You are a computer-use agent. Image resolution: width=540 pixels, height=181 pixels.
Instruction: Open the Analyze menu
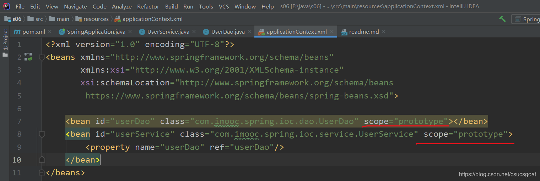pyautogui.click(x=122, y=6)
